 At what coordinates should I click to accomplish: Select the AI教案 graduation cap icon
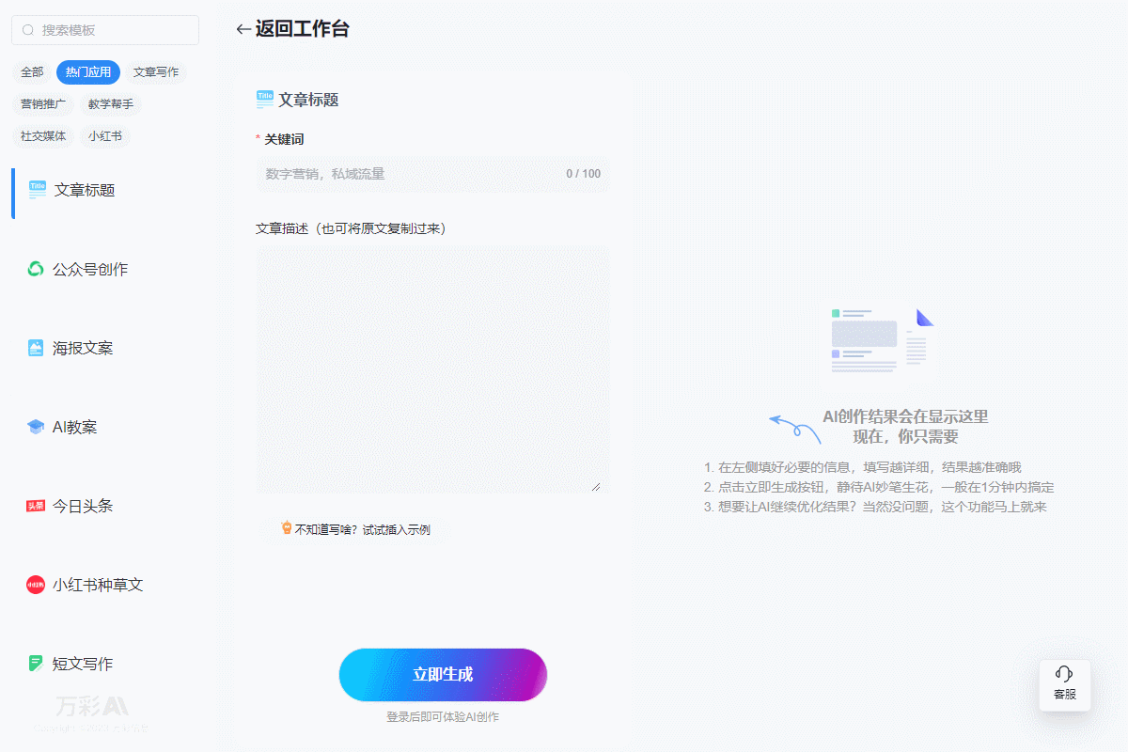36,427
